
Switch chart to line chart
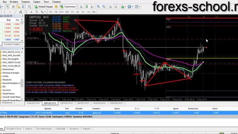pyautogui.click(x=92, y=7)
